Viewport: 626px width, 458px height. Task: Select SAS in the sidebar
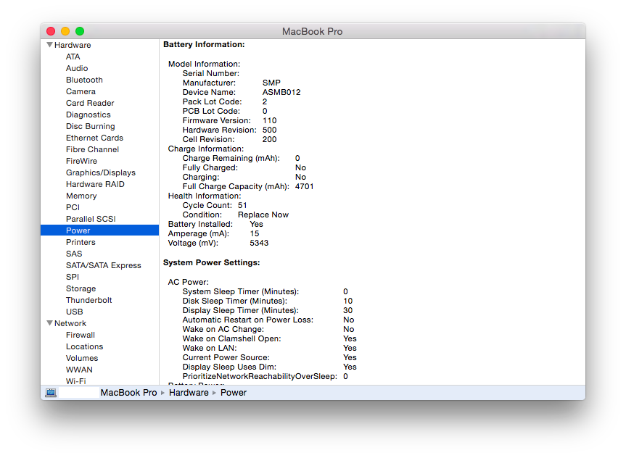click(74, 254)
